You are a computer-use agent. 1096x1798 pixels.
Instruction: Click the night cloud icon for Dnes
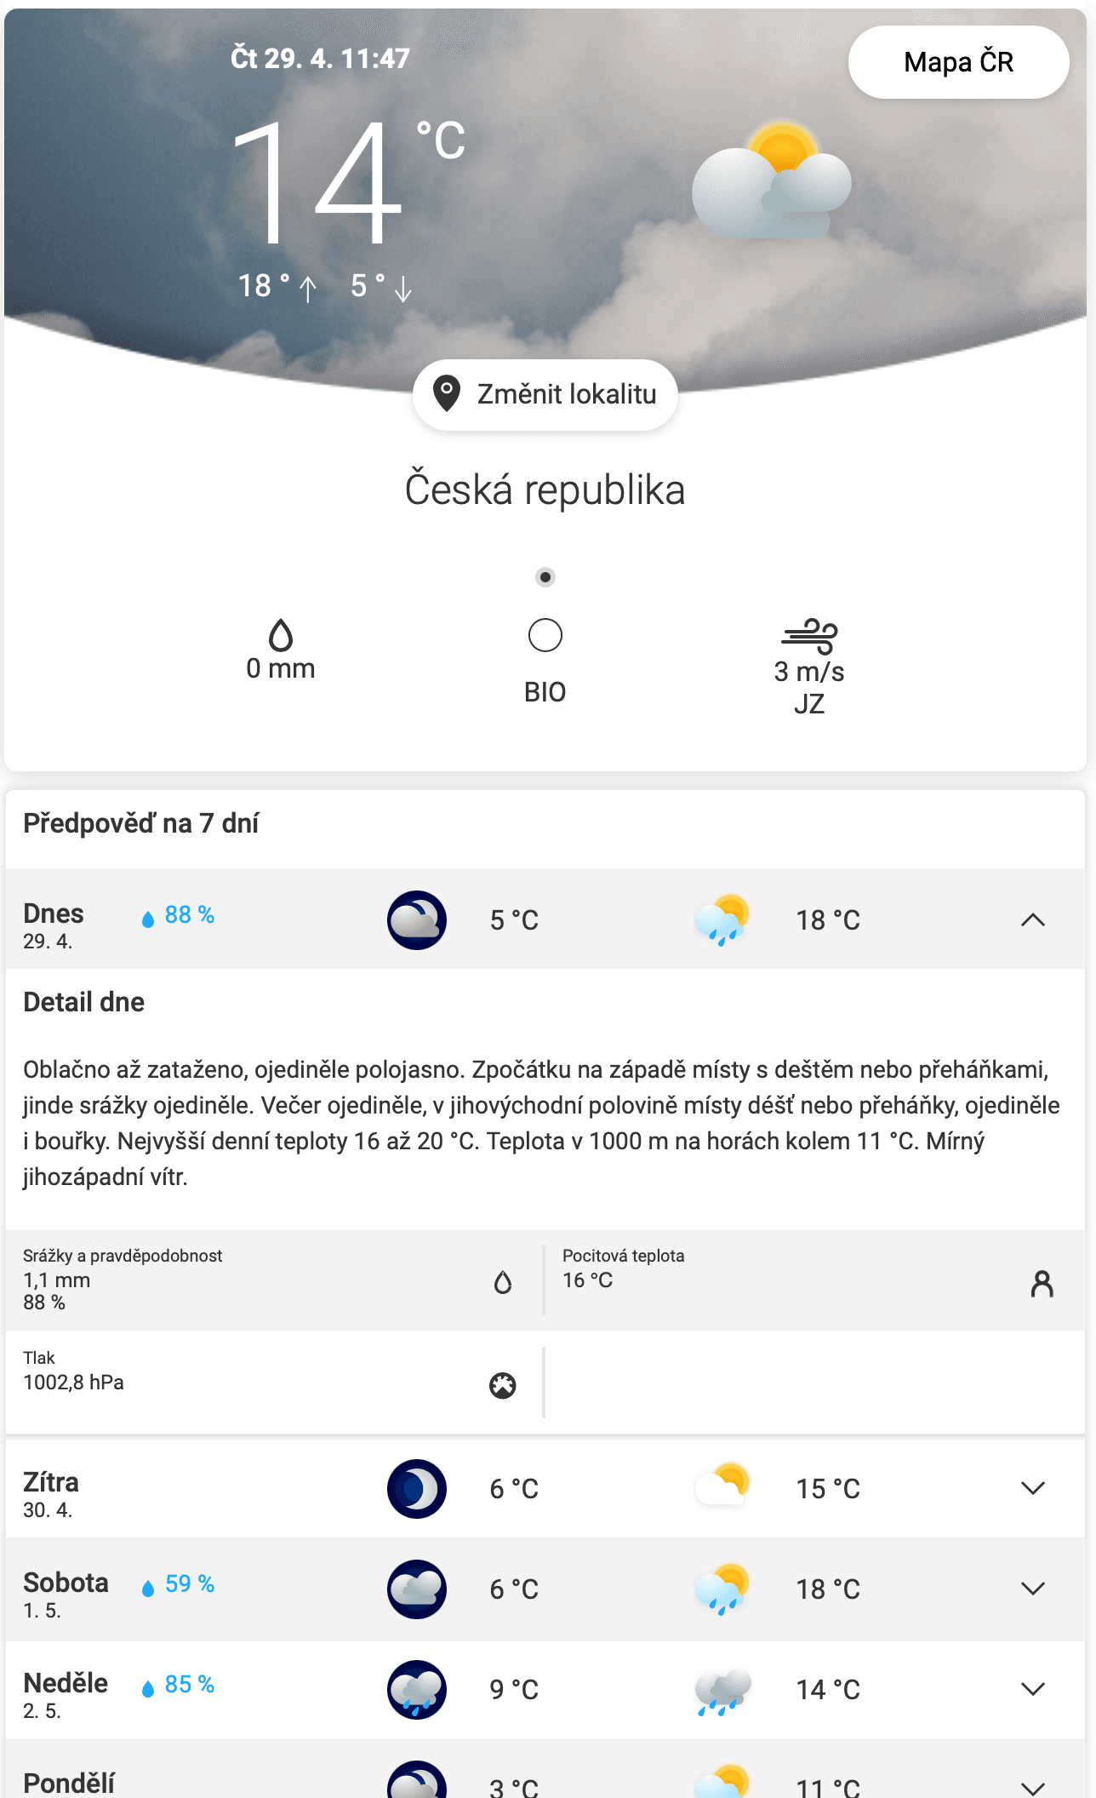(x=416, y=919)
